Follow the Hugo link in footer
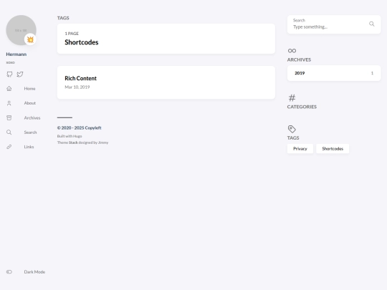Image resolution: width=387 pixels, height=290 pixels. click(77, 136)
